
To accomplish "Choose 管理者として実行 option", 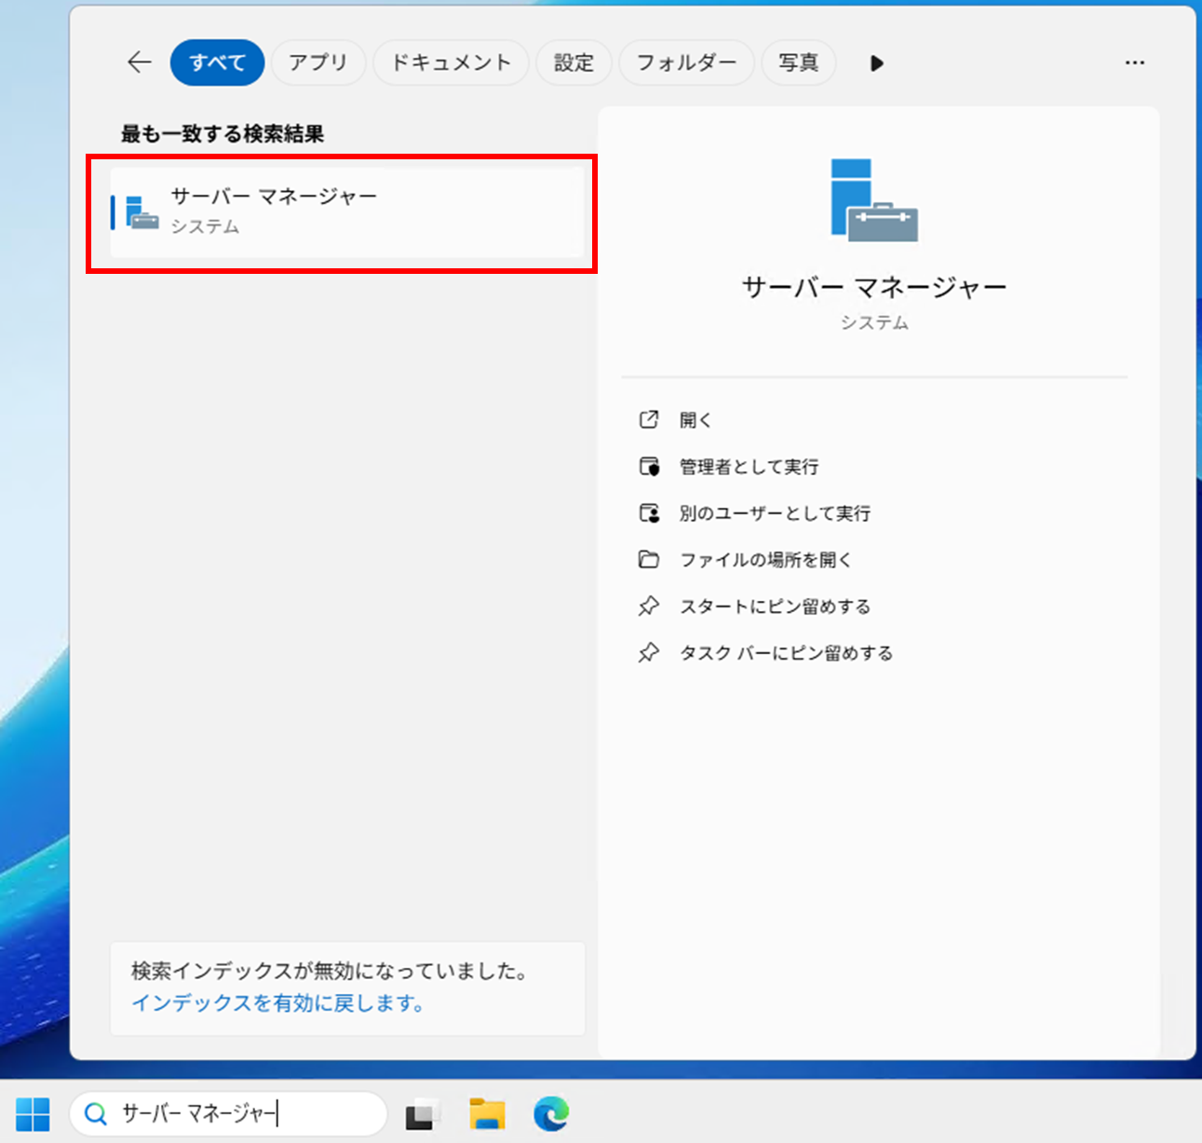I will [749, 467].
